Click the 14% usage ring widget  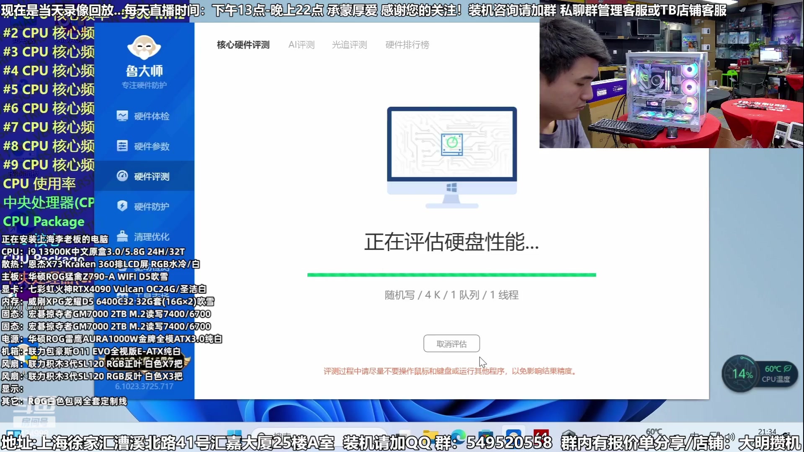742,374
